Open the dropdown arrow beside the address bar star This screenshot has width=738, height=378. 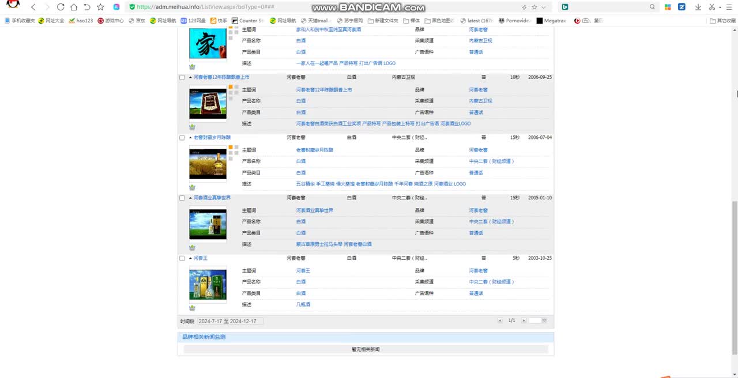[x=544, y=7]
